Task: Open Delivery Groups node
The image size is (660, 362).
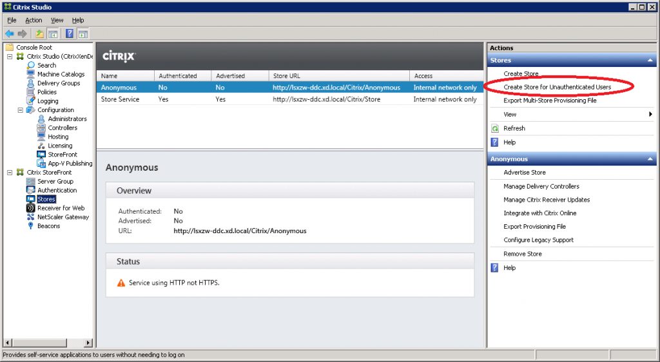Action: pyautogui.click(x=59, y=83)
